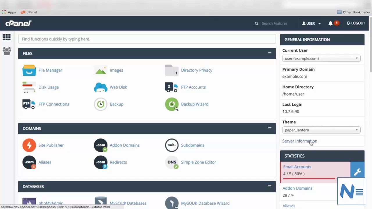Open the home grid icon in sidebar

coord(7,37)
